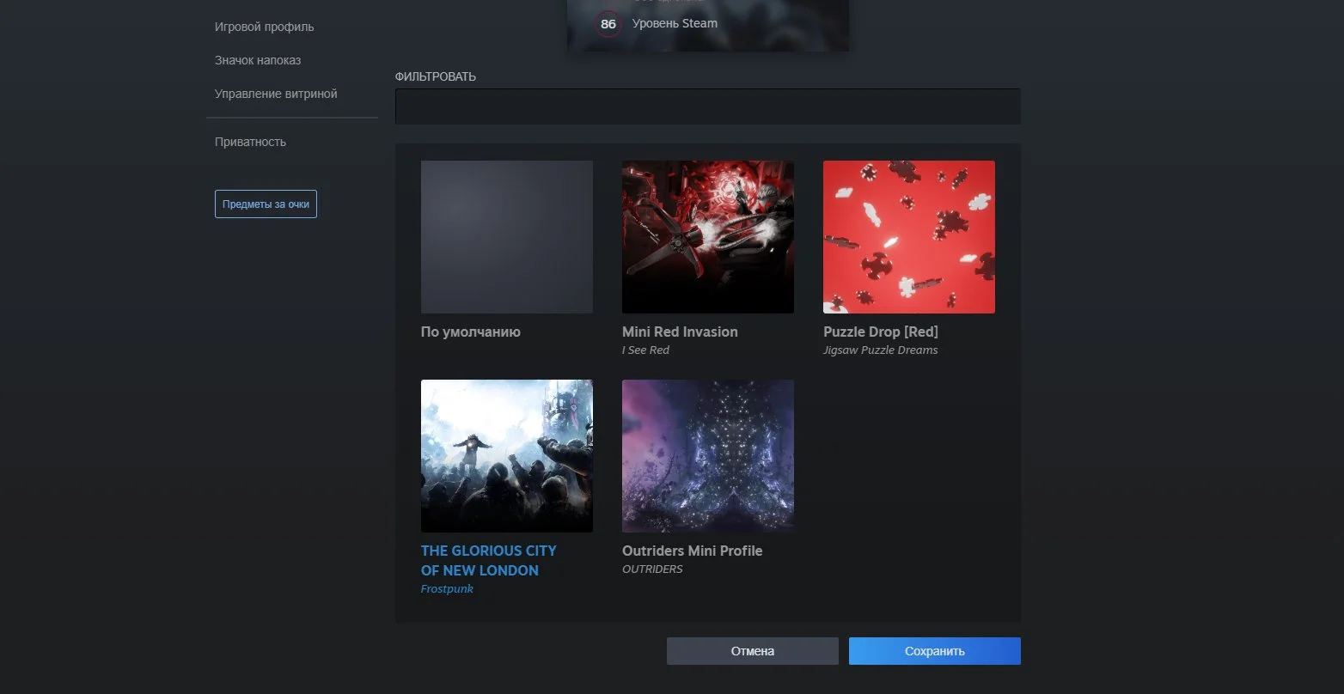Open Управление витриной in sidebar
The width and height of the screenshot is (1344, 694).
click(275, 94)
